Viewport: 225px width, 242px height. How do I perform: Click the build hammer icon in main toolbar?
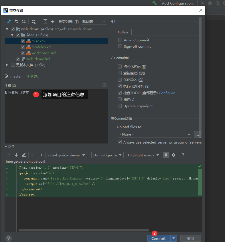pyautogui.click(x=154, y=3)
